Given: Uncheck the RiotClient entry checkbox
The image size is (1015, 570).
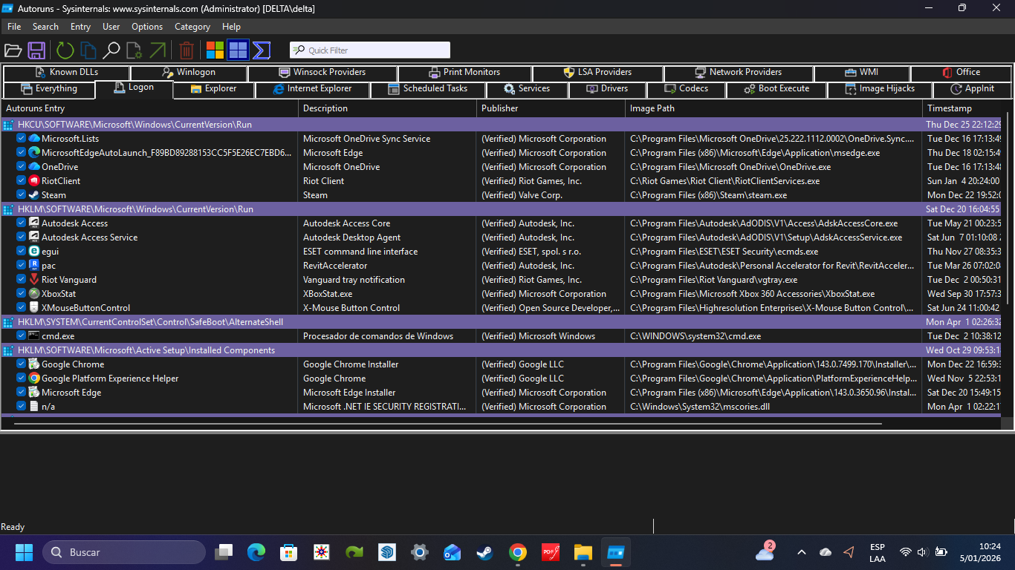Looking at the screenshot, I should tap(22, 181).
